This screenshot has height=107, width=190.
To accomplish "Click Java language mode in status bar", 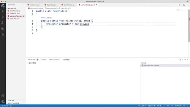I will click(x=168, y=106).
